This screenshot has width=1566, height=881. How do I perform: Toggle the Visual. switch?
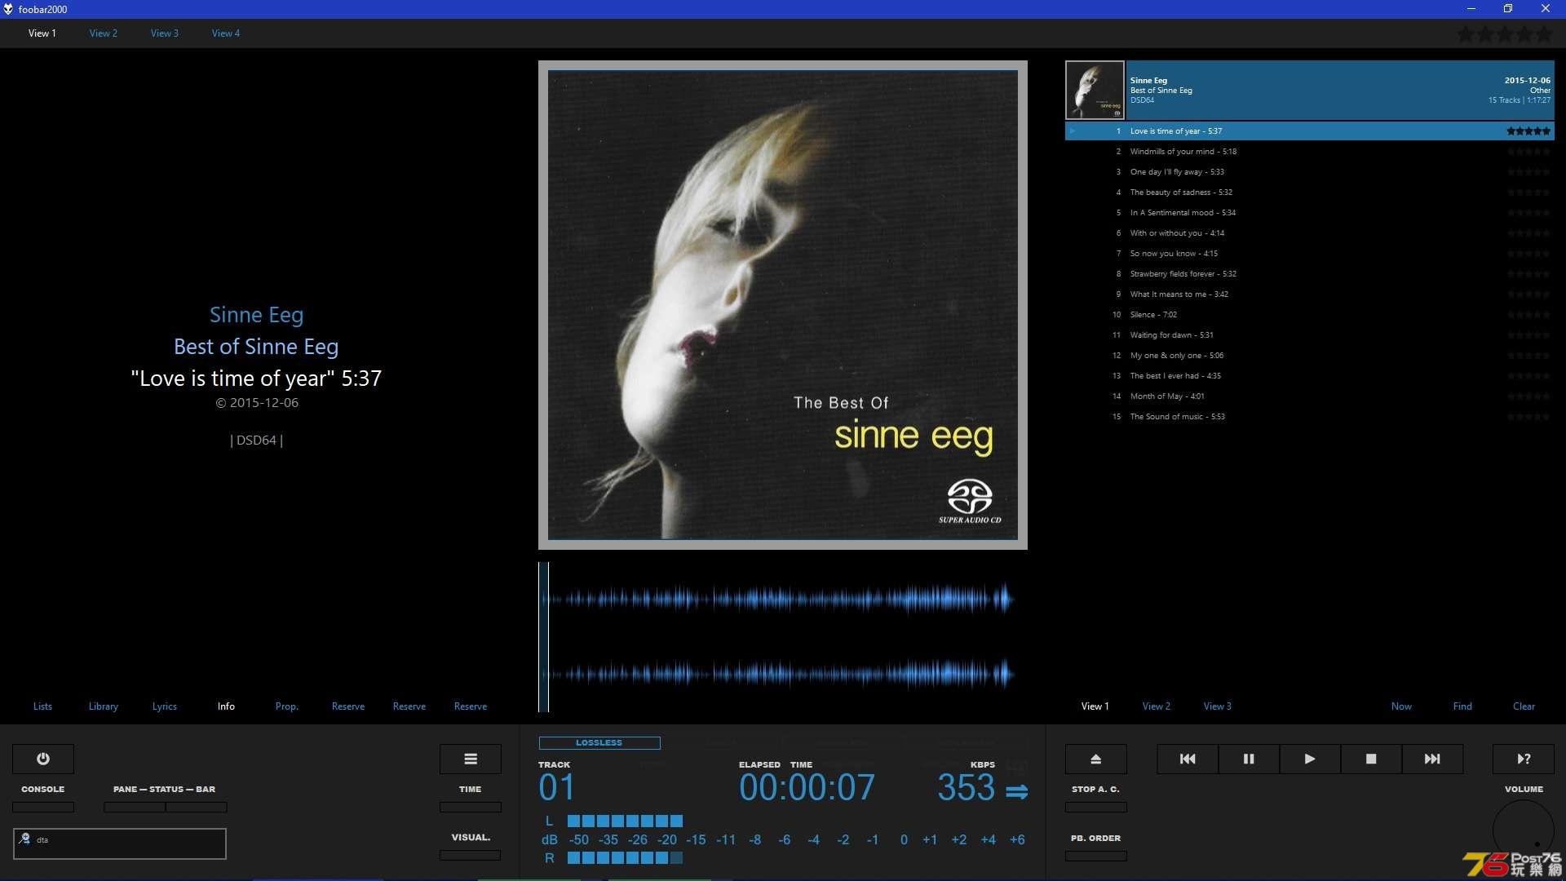click(471, 855)
